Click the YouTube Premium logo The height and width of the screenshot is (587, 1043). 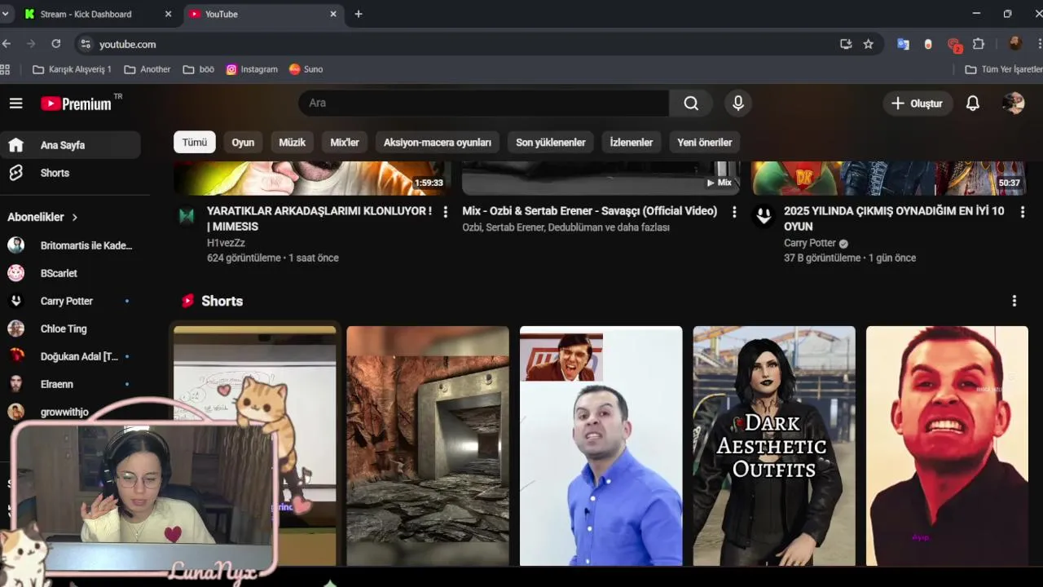[x=77, y=104]
